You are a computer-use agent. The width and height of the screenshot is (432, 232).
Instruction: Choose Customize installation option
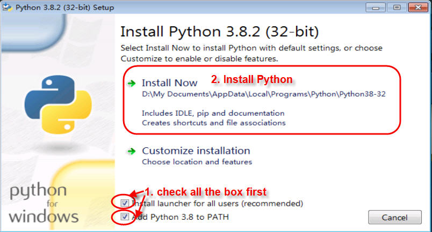tap(196, 151)
